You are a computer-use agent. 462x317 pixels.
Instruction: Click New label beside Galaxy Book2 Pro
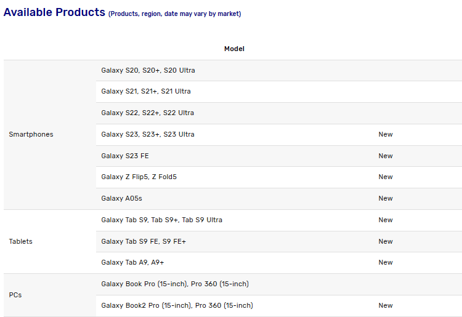(386, 305)
